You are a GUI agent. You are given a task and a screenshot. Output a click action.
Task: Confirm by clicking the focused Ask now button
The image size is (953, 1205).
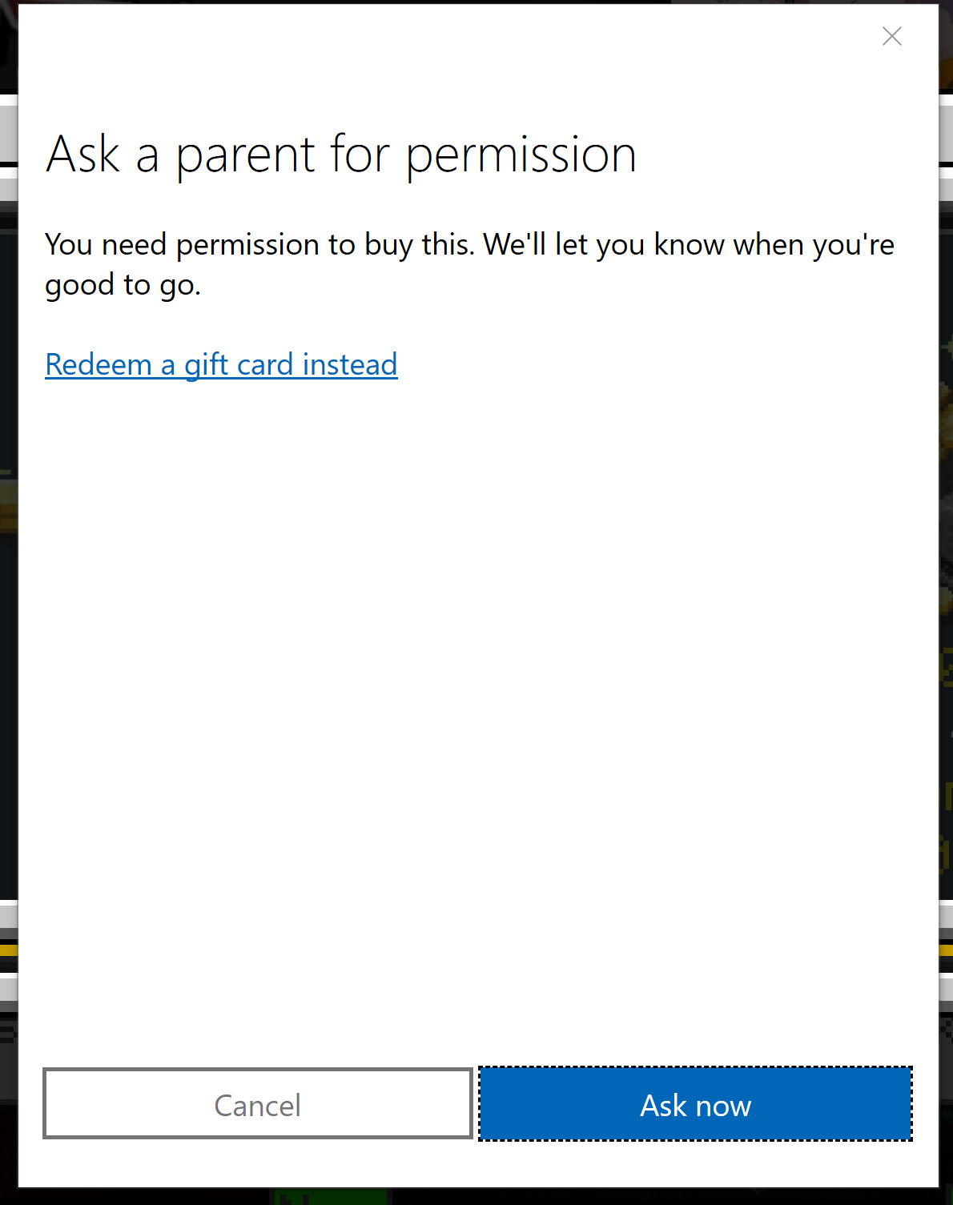(695, 1104)
